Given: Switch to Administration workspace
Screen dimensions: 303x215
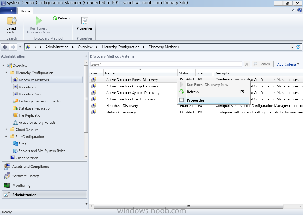Looking at the screenshot, I should (x=44, y=195).
